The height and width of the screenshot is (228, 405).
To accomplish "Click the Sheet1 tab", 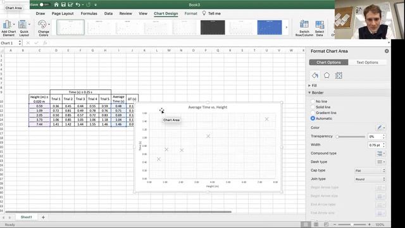I will click(x=27, y=217).
